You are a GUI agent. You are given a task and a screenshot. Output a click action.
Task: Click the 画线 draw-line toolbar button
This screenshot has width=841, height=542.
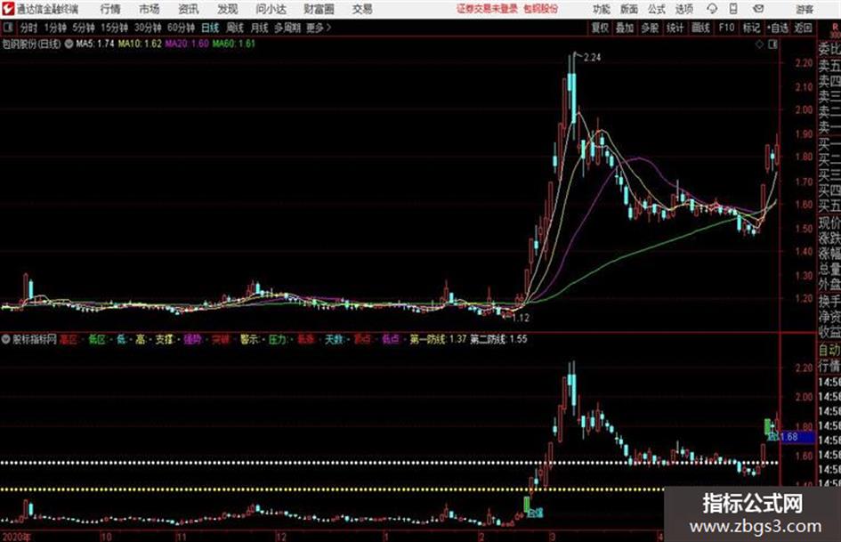(700, 28)
